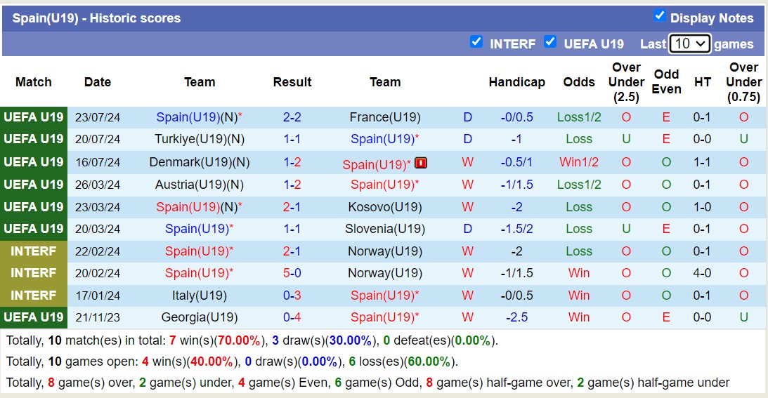Open the 0-3 result against Italy(U19)
This screenshot has height=398, width=768.
292,296
